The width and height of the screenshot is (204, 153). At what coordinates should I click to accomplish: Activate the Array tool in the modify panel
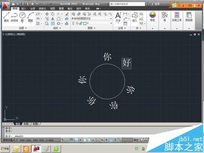point(59,24)
